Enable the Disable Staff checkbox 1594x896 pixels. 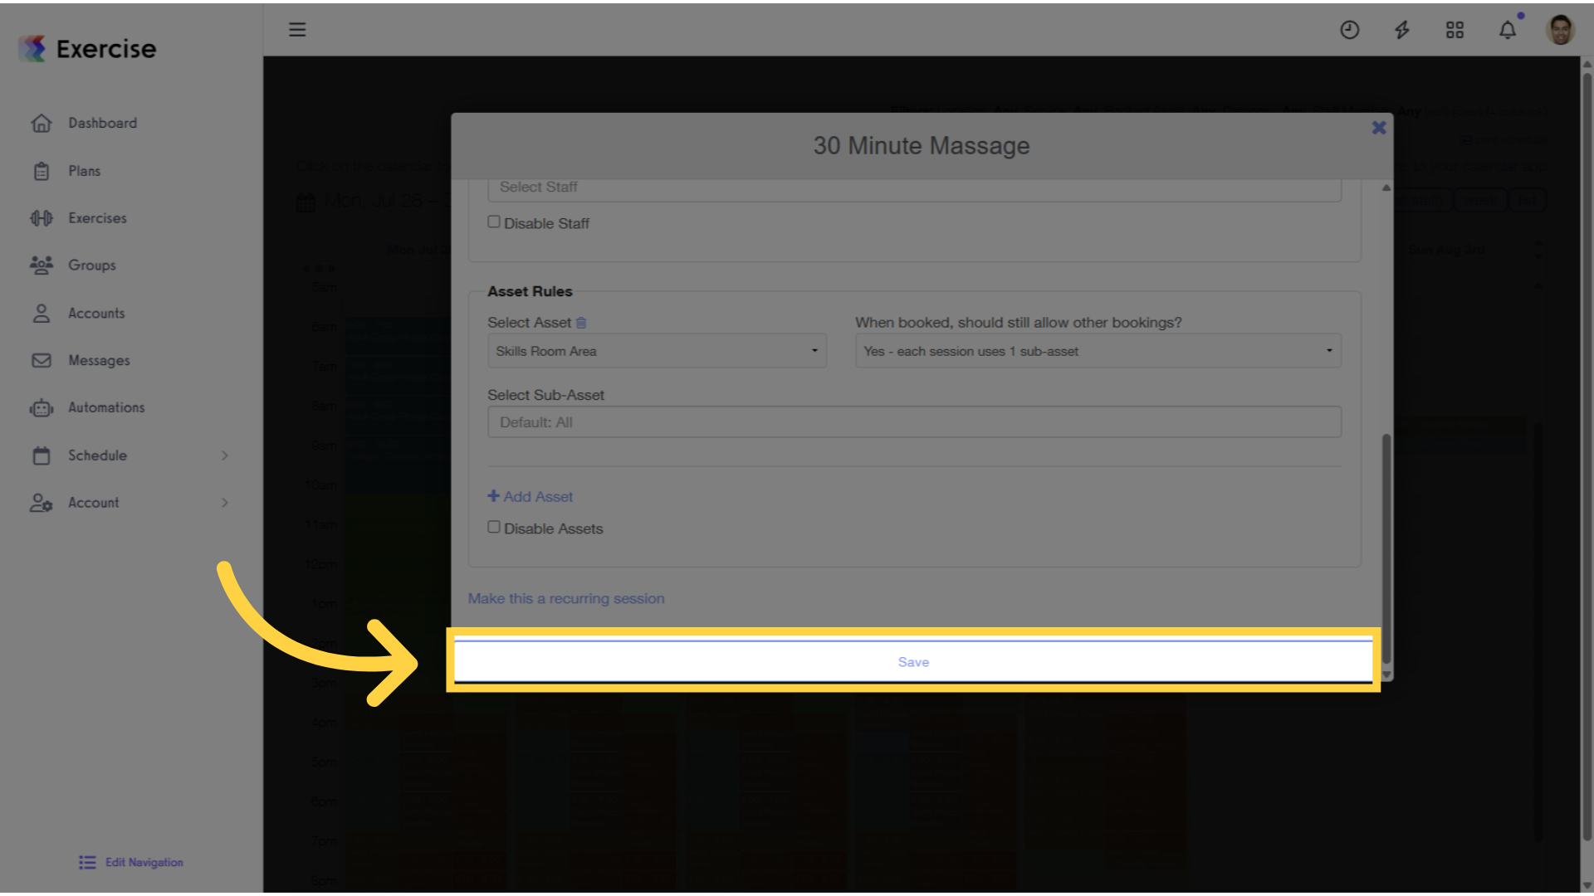click(494, 222)
